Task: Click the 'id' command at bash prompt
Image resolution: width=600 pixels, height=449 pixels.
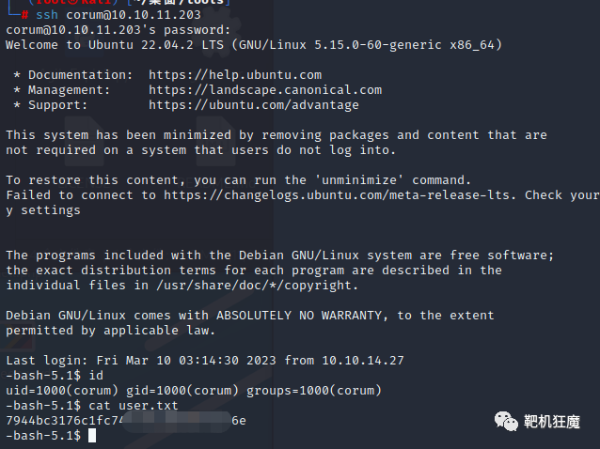Action: coord(96,376)
